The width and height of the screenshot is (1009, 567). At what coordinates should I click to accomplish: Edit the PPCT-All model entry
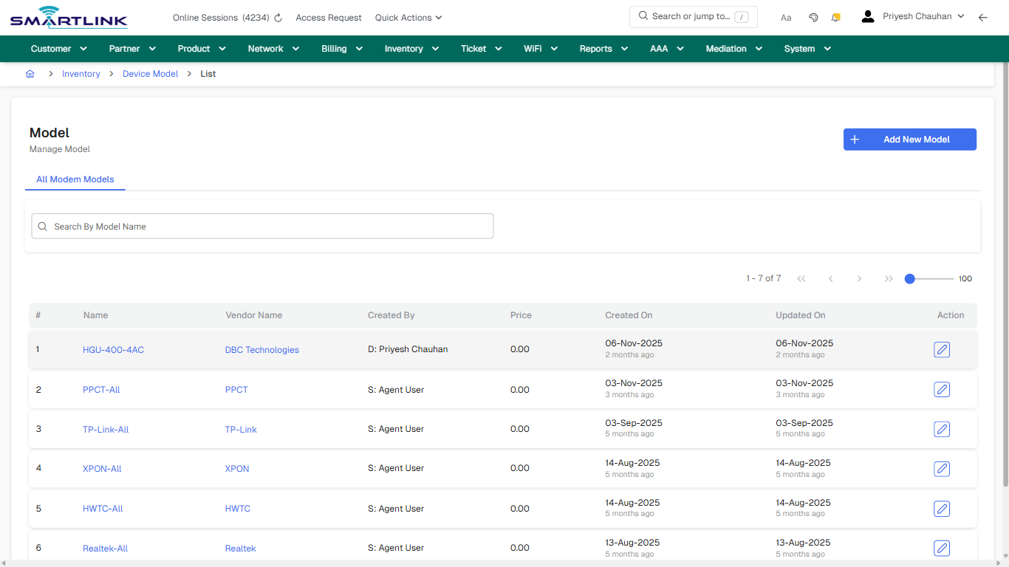coord(942,389)
